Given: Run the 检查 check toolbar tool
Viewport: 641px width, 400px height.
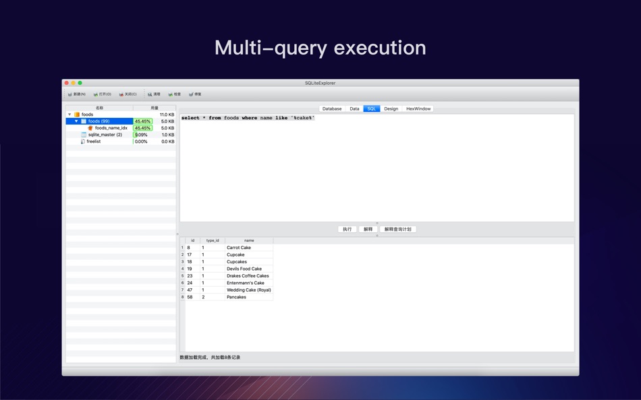Looking at the screenshot, I should point(175,94).
